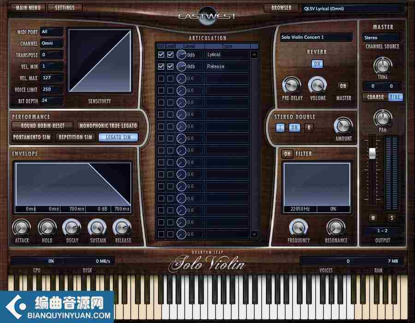
Task: Uncheck Active box for Release articulation
Action: pyautogui.click(x=161, y=66)
